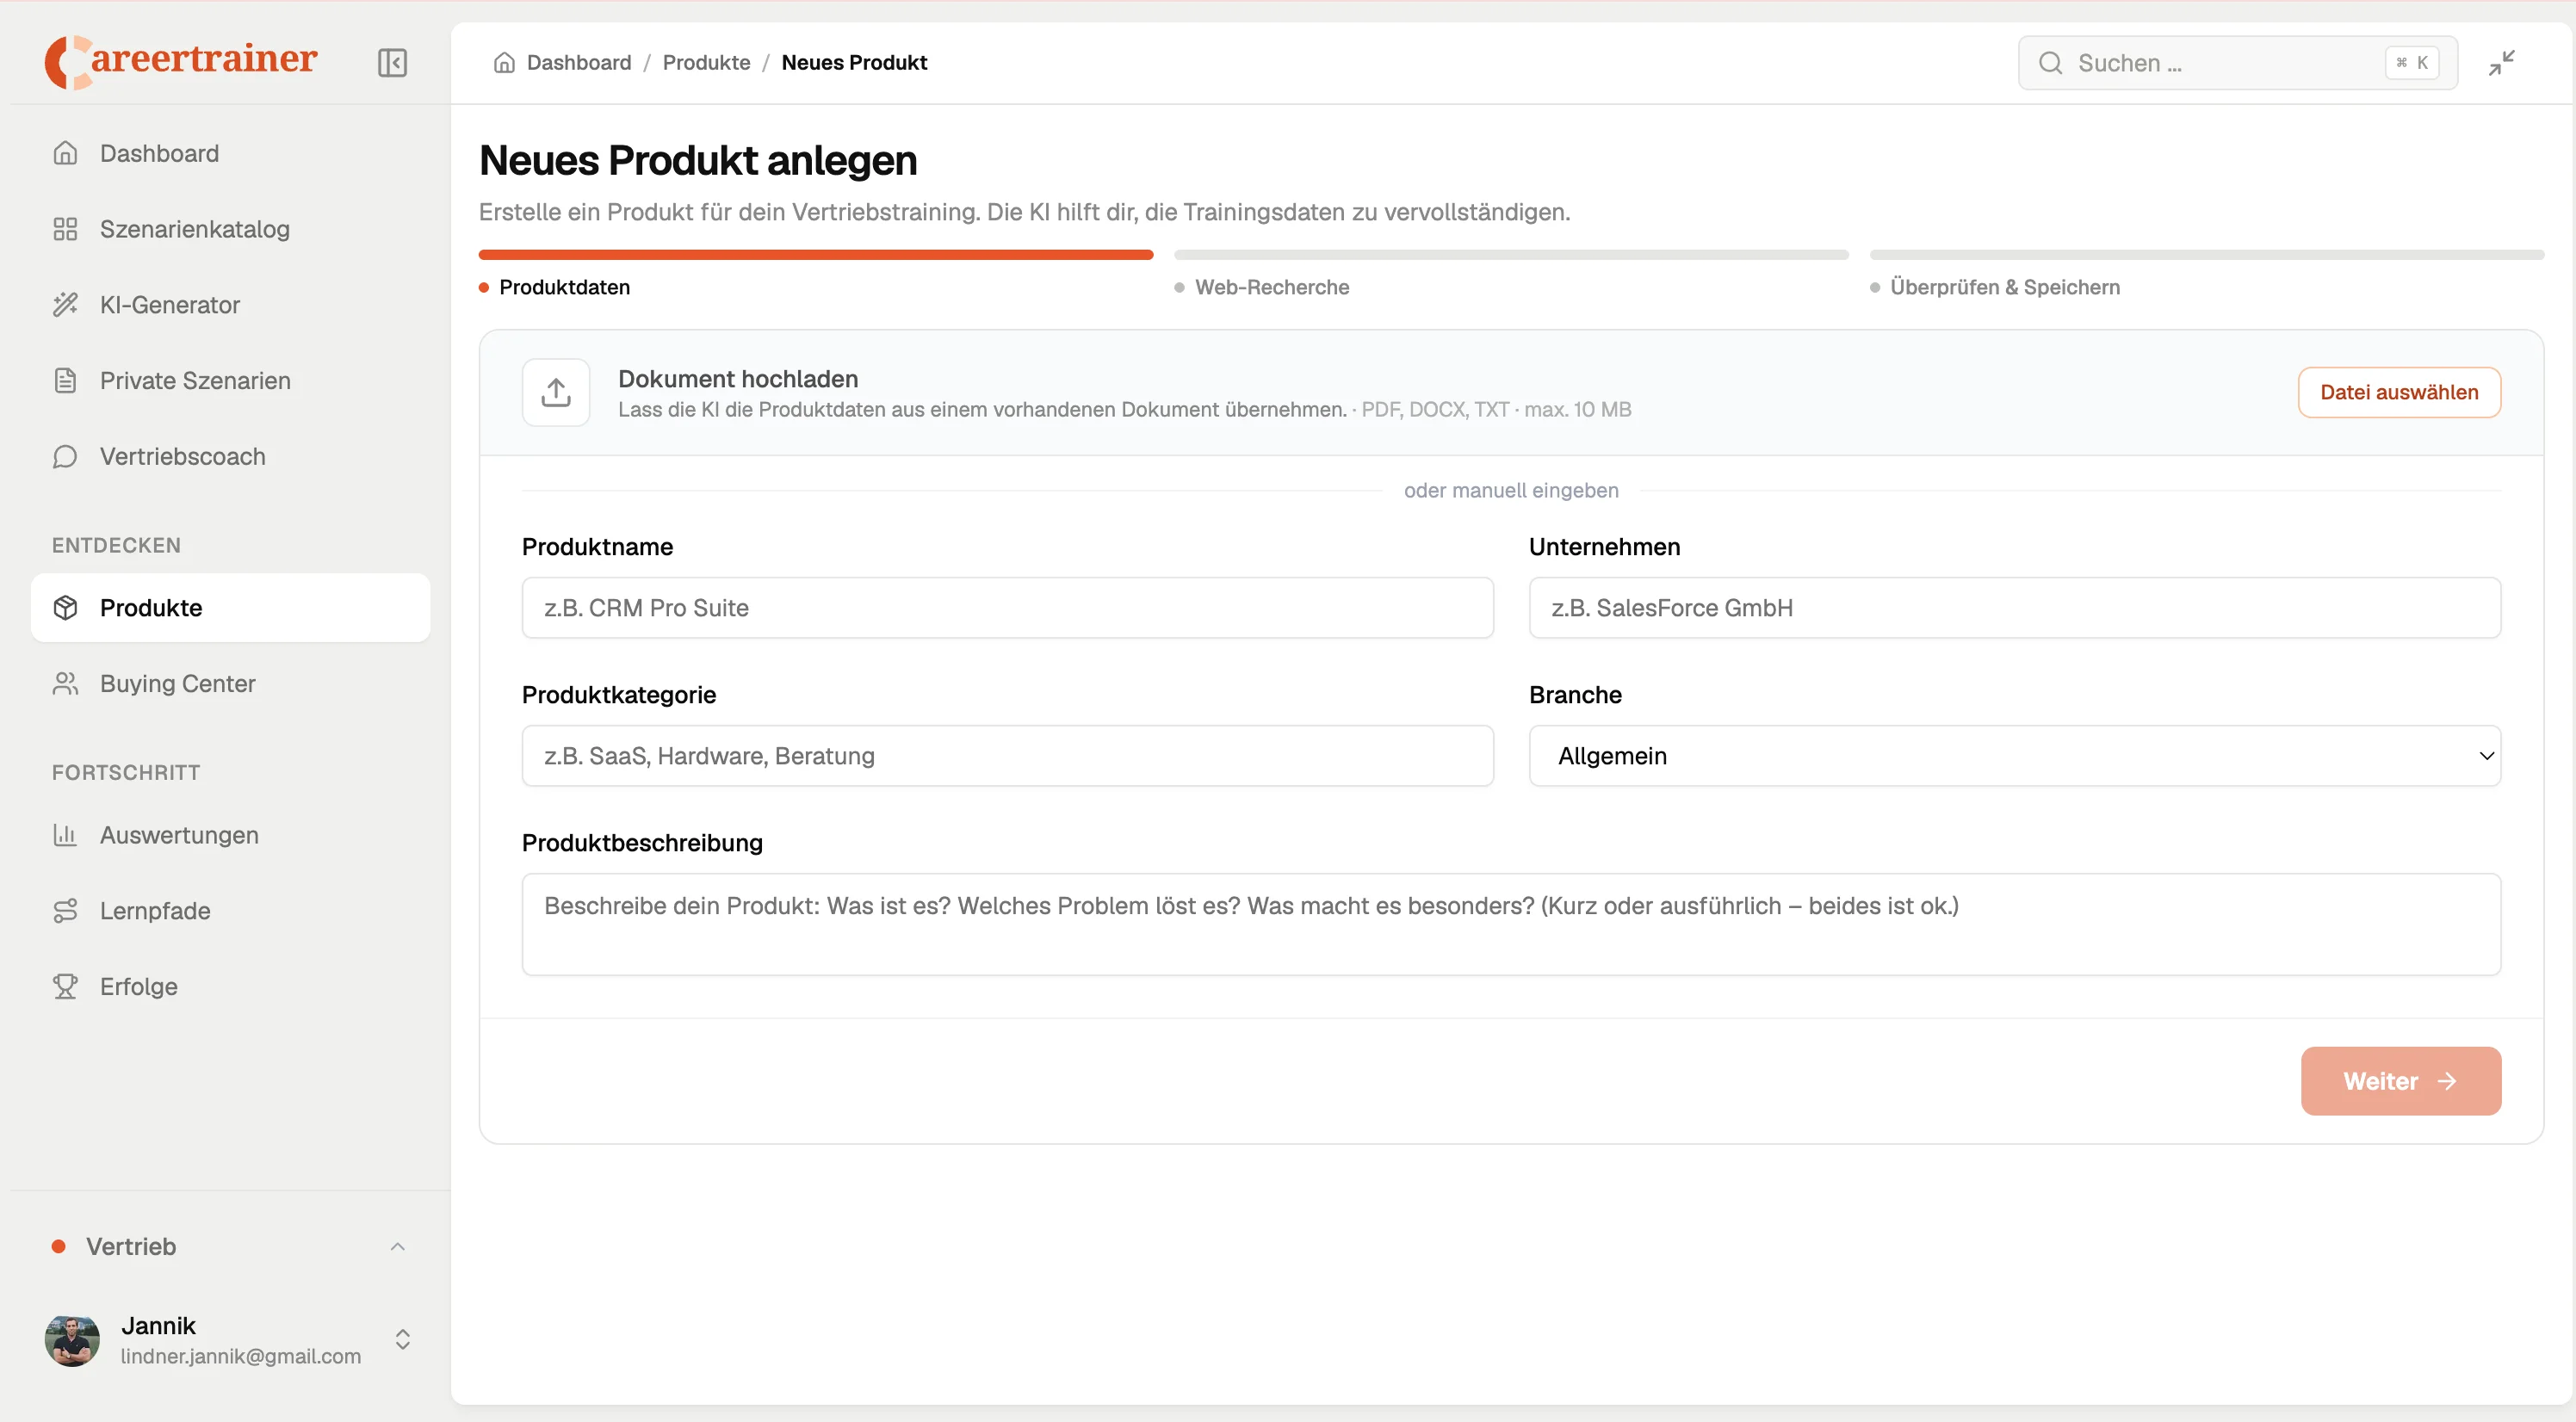Open Szenarienkatalog in sidebar
Image resolution: width=2576 pixels, height=1422 pixels.
coord(230,229)
